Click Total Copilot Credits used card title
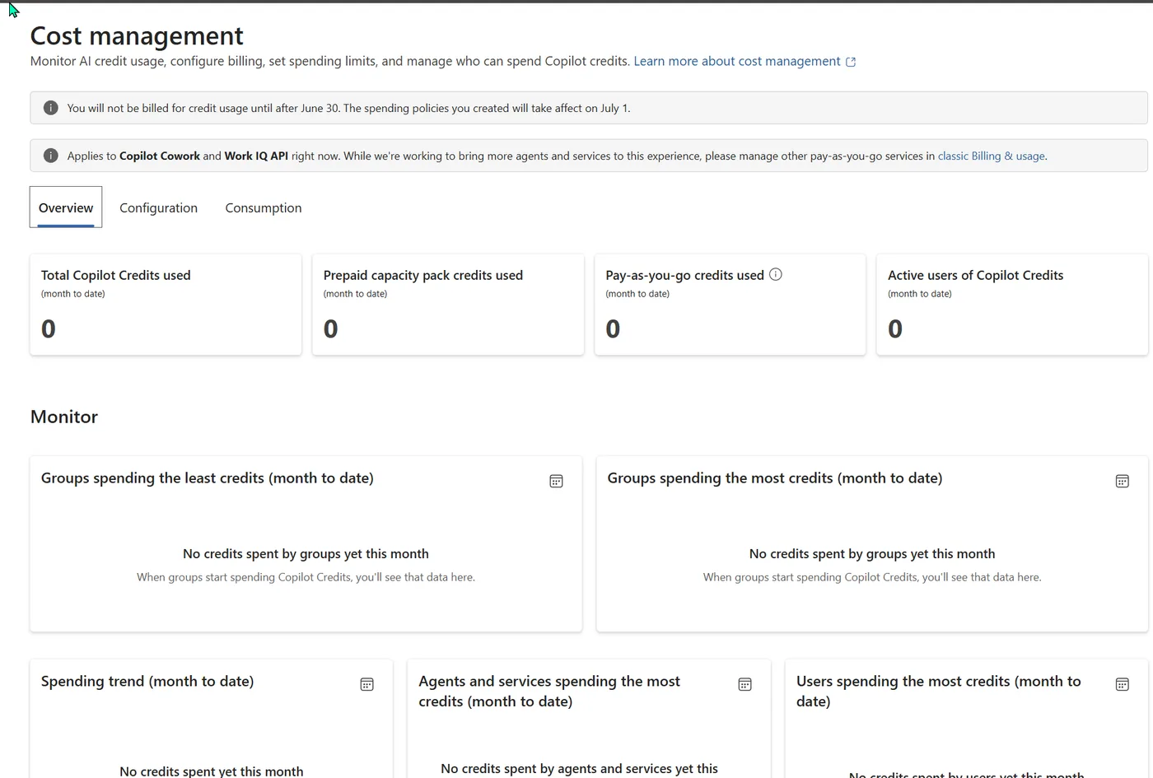Image resolution: width=1153 pixels, height=778 pixels. [x=116, y=275]
